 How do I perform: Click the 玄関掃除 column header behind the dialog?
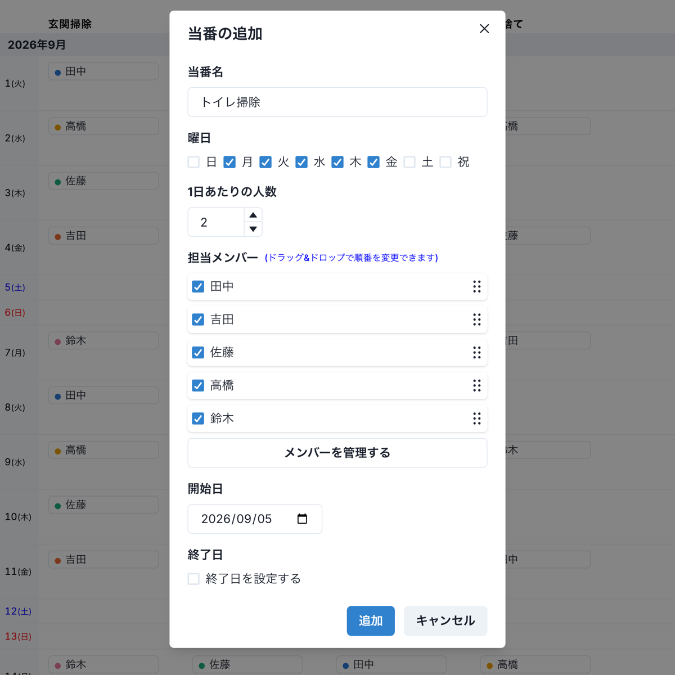coord(70,24)
